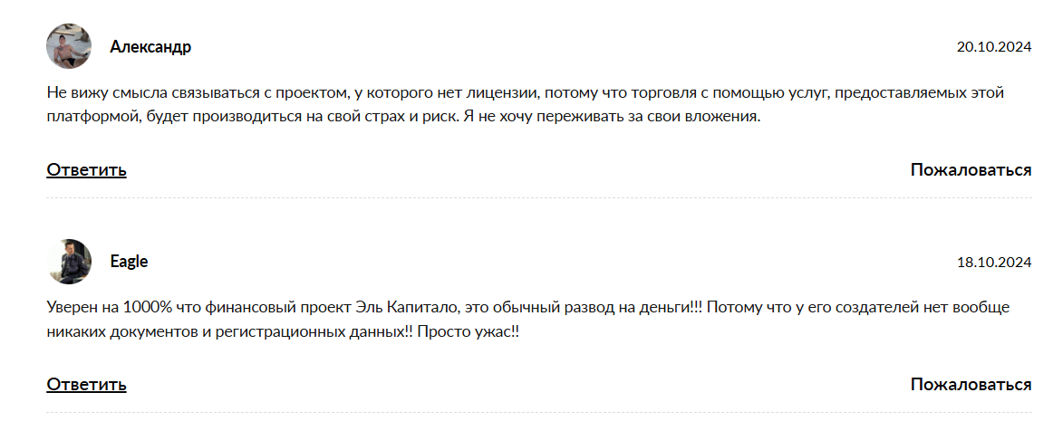Report Александр's comment with Пожаловаться
This screenshot has width=1053, height=431.
coord(971,170)
